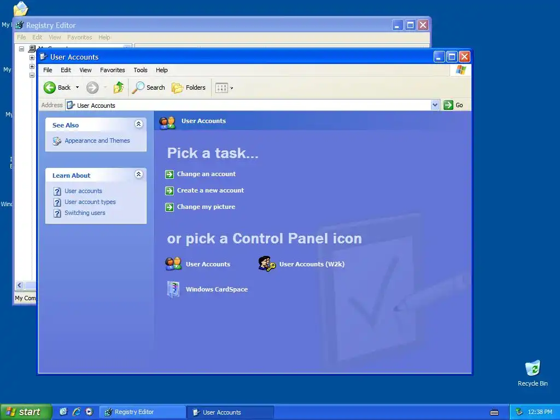Click User Accounts taskbar button
The image size is (560, 420).
point(230,412)
